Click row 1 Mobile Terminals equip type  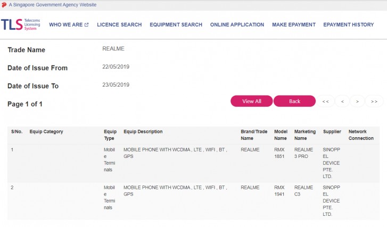tap(109, 159)
